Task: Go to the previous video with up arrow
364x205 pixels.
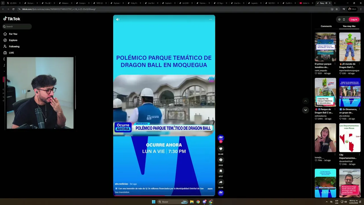Action: click(305, 101)
